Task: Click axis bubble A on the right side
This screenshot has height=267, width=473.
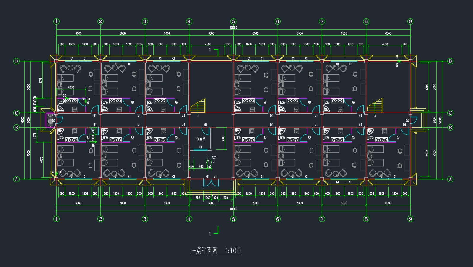Action: pos(450,179)
